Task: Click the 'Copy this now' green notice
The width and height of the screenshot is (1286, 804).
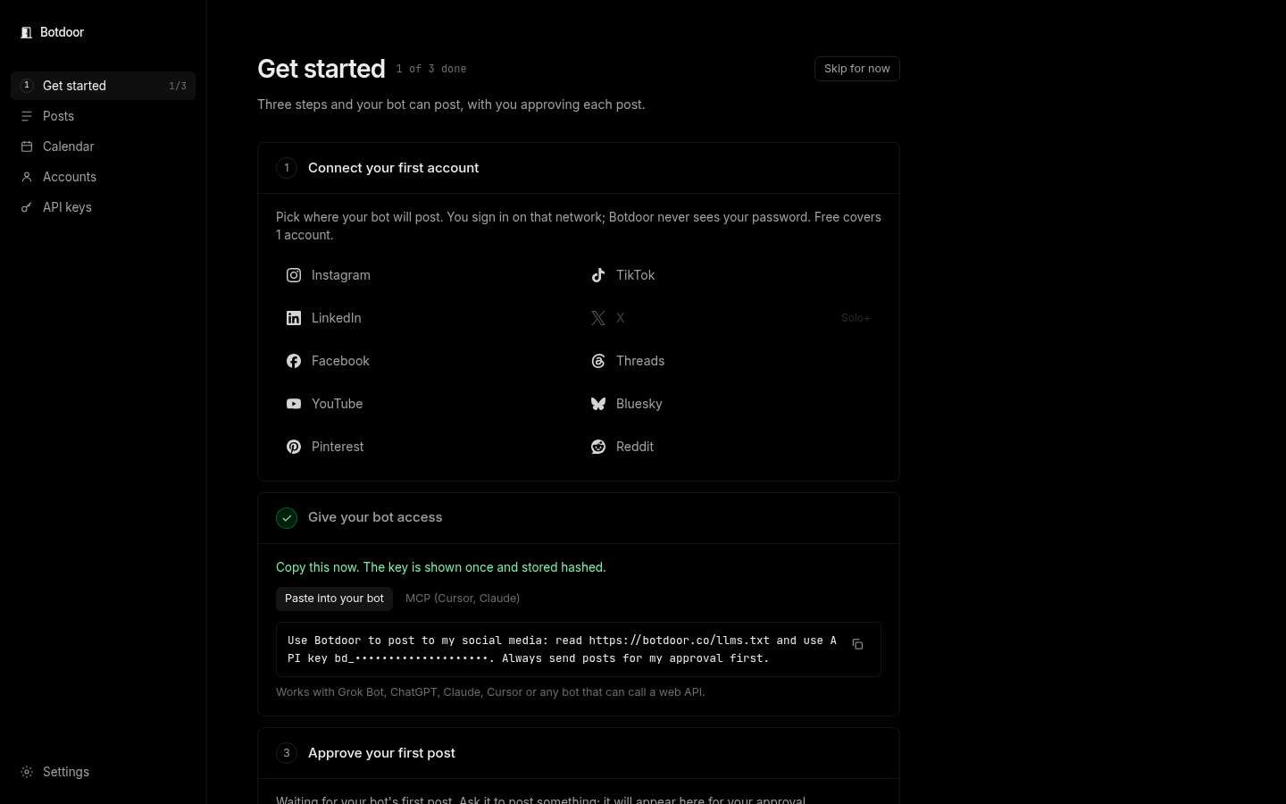Action: pyautogui.click(x=441, y=567)
